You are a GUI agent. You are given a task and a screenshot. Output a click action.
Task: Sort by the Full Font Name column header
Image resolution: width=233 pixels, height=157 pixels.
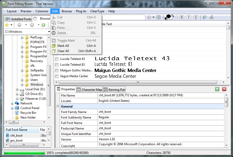click(x=21, y=130)
